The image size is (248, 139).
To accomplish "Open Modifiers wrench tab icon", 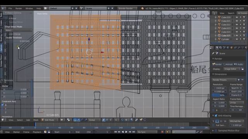I will point(239,47).
